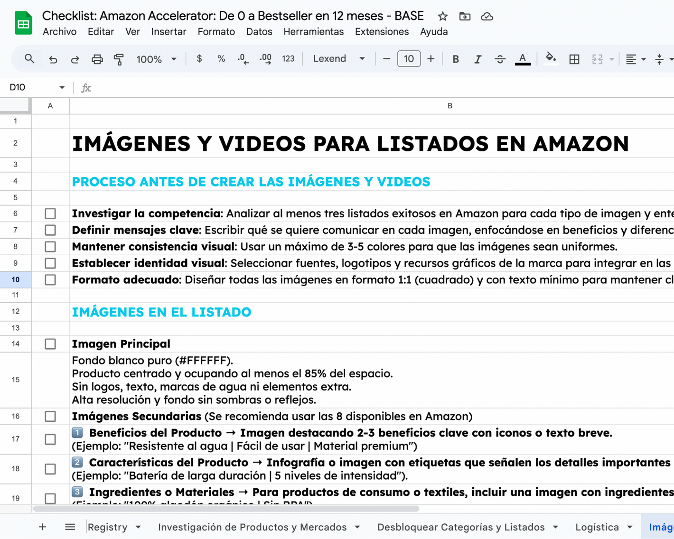The width and height of the screenshot is (674, 539).
Task: Tick the Mantener consistencia visual checkbox
Action: pyautogui.click(x=50, y=247)
